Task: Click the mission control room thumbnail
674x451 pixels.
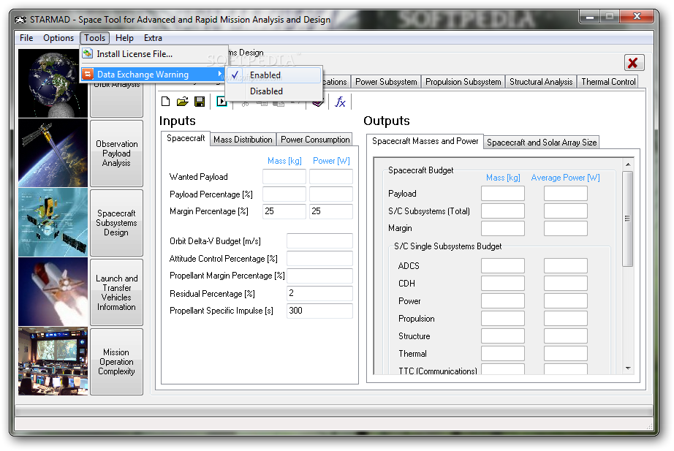Action: [x=53, y=361]
